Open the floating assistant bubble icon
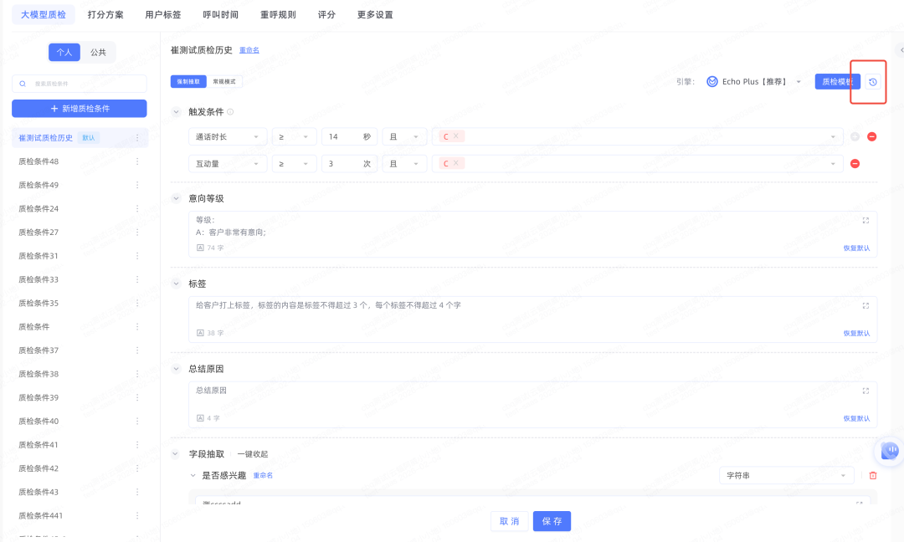Viewport: 904px width, 542px height. (x=889, y=451)
